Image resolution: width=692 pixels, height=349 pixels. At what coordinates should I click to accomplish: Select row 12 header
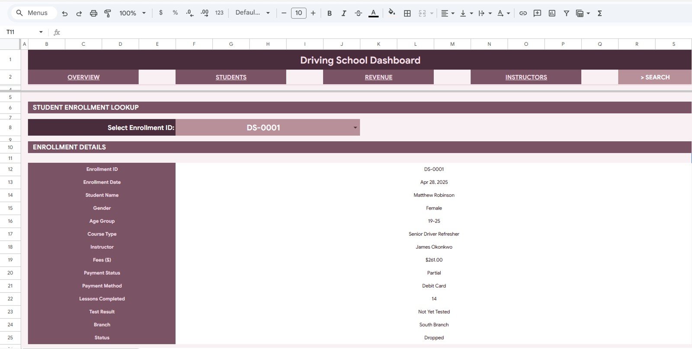(10, 169)
